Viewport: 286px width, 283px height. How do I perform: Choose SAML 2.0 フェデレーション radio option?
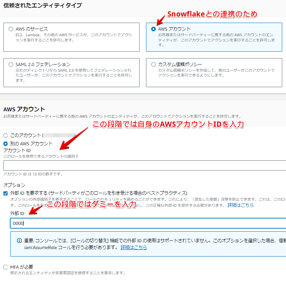click(x=11, y=65)
